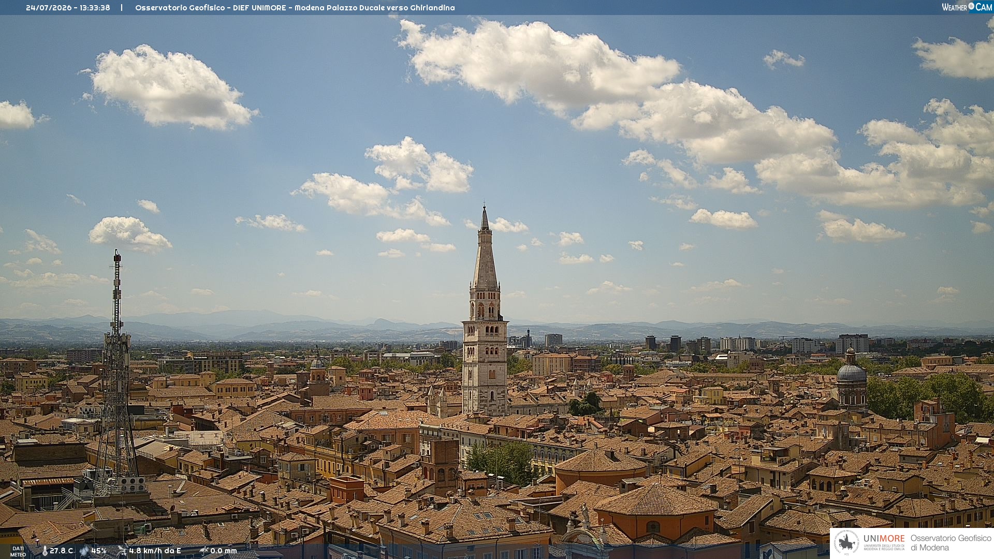Click the thermometer temperature icon
This screenshot has height=559, width=994.
click(x=45, y=551)
